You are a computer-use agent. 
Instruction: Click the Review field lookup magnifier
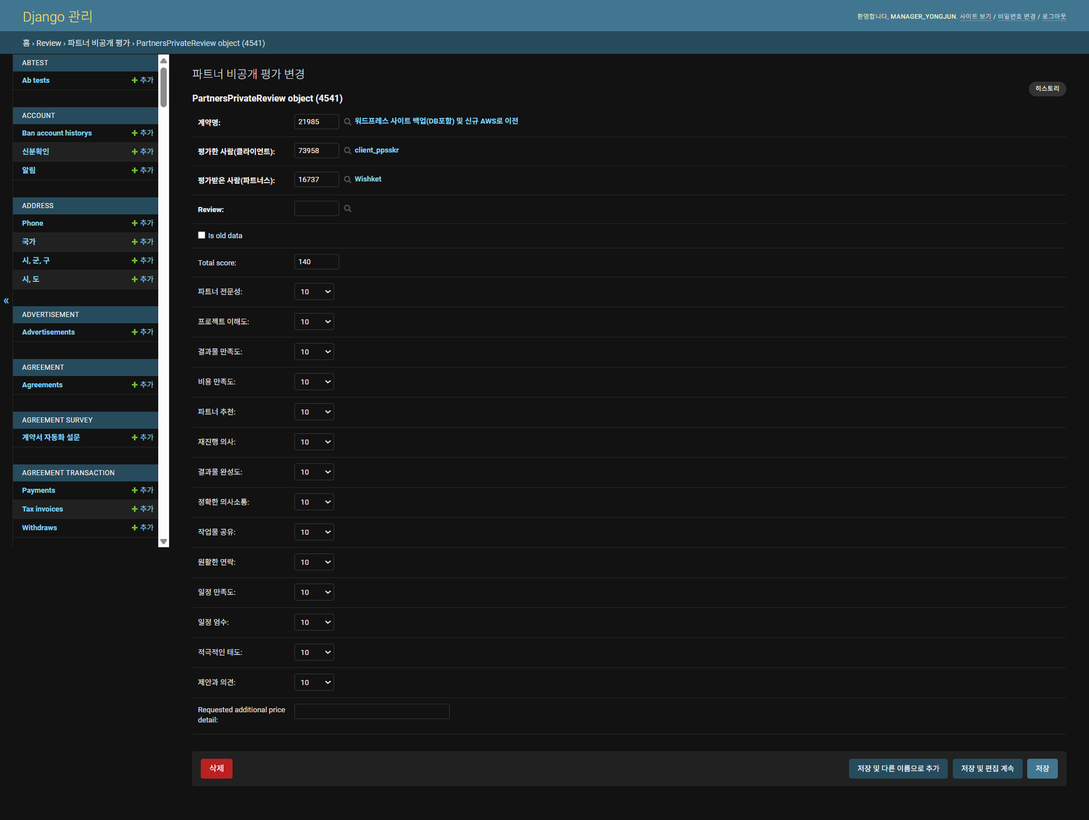(x=347, y=209)
